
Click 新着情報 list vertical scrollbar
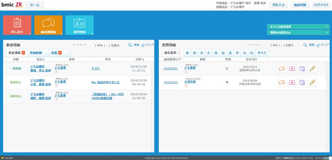coord(152,107)
